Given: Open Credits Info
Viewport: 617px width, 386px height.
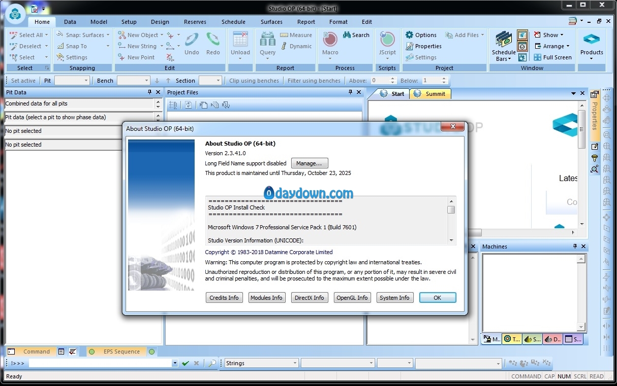Looking at the screenshot, I should pyautogui.click(x=224, y=298).
